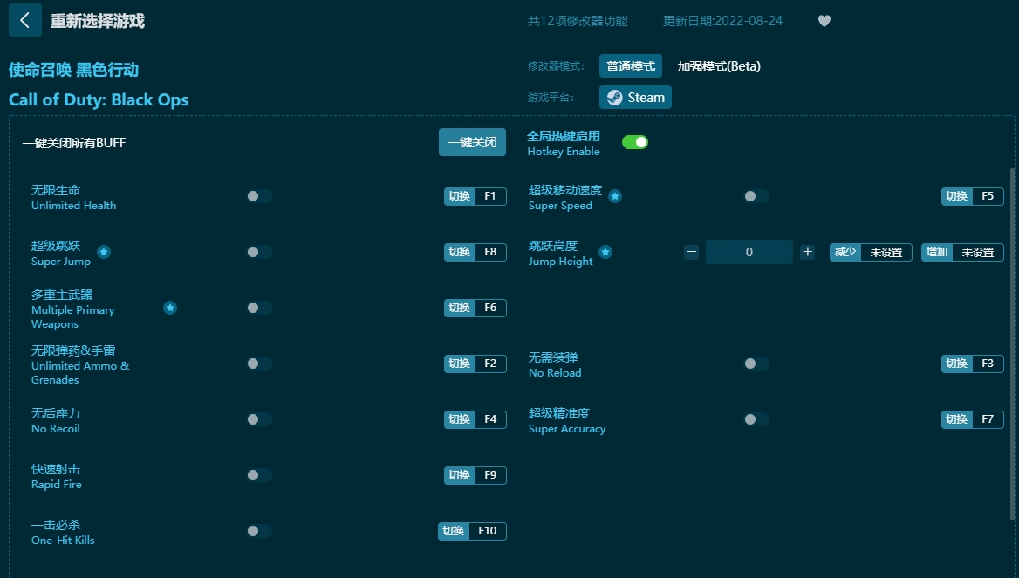Switch to 加强模式(Beta) mode
The image size is (1019, 578).
click(719, 66)
